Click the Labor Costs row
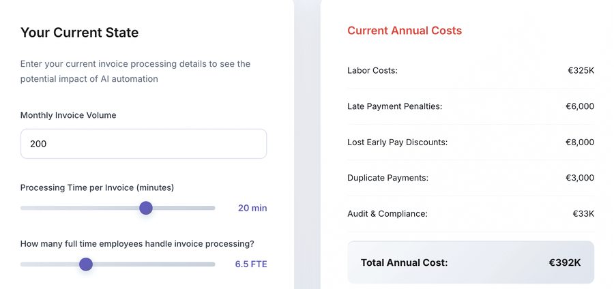Image resolution: width=614 pixels, height=289 pixels. (x=471, y=71)
